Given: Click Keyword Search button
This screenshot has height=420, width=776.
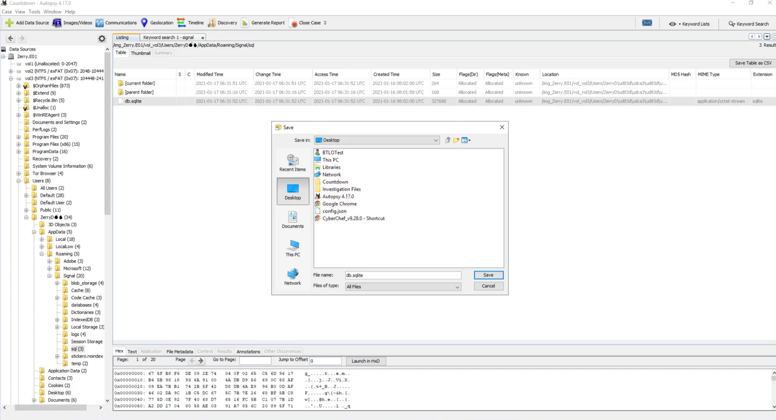Looking at the screenshot, I should (x=749, y=24).
